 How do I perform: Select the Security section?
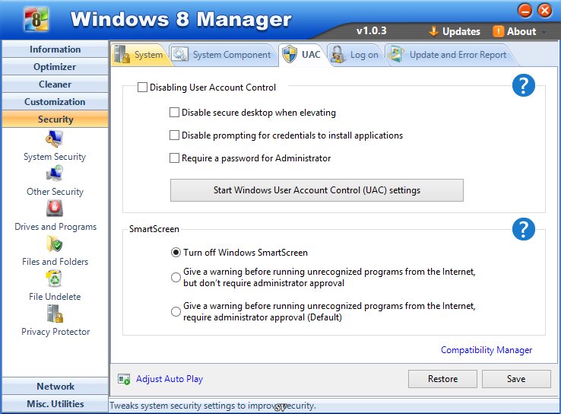point(55,119)
